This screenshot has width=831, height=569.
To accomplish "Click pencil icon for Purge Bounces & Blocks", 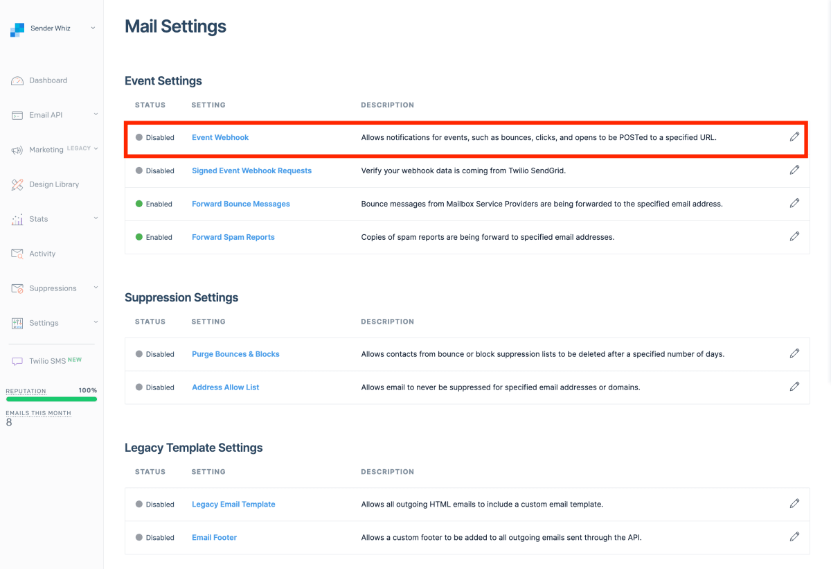I will pos(794,353).
